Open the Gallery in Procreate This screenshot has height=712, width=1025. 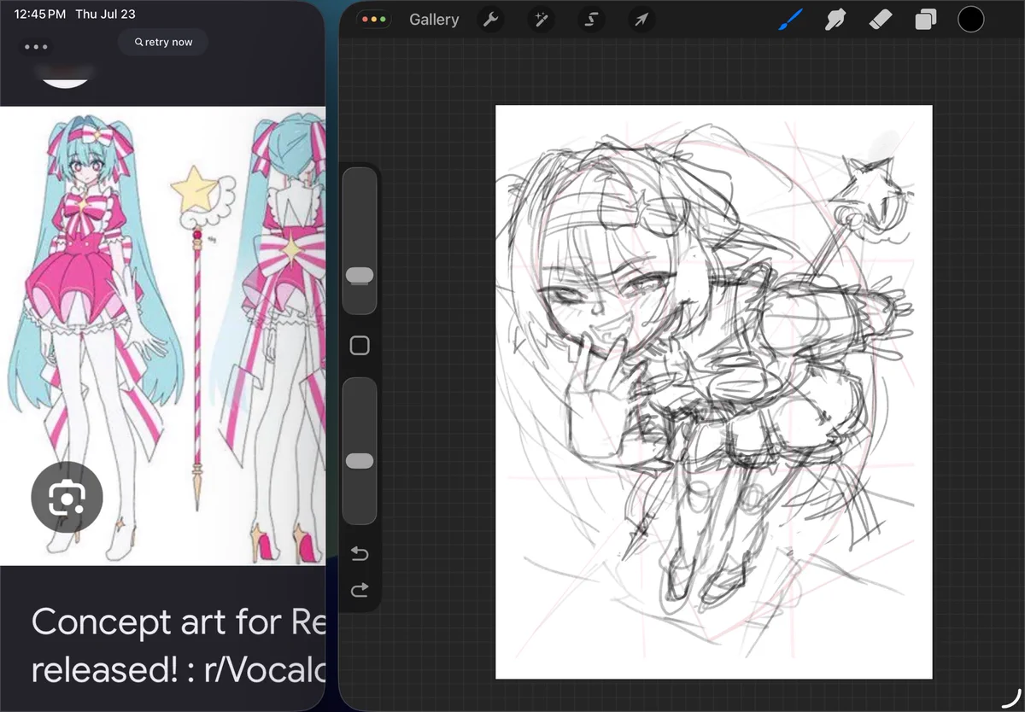(434, 19)
